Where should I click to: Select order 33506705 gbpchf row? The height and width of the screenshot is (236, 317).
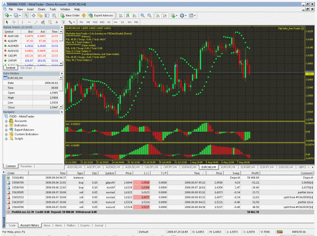tap(160, 183)
